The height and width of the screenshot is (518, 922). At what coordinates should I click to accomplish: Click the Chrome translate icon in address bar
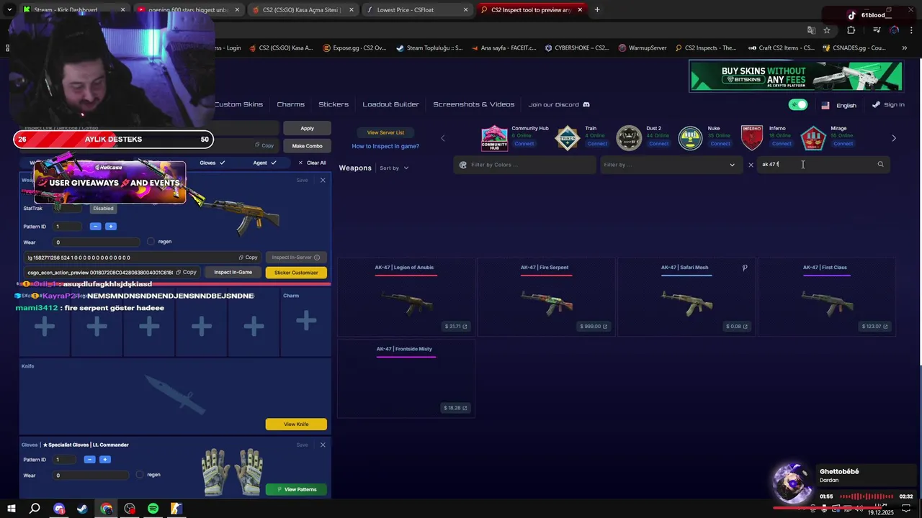coord(811,30)
